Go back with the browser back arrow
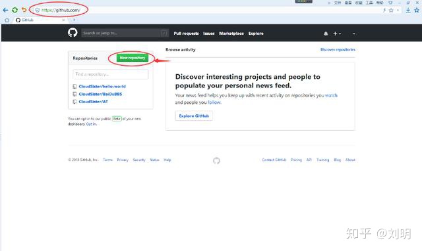422x251 pixels. point(5,11)
